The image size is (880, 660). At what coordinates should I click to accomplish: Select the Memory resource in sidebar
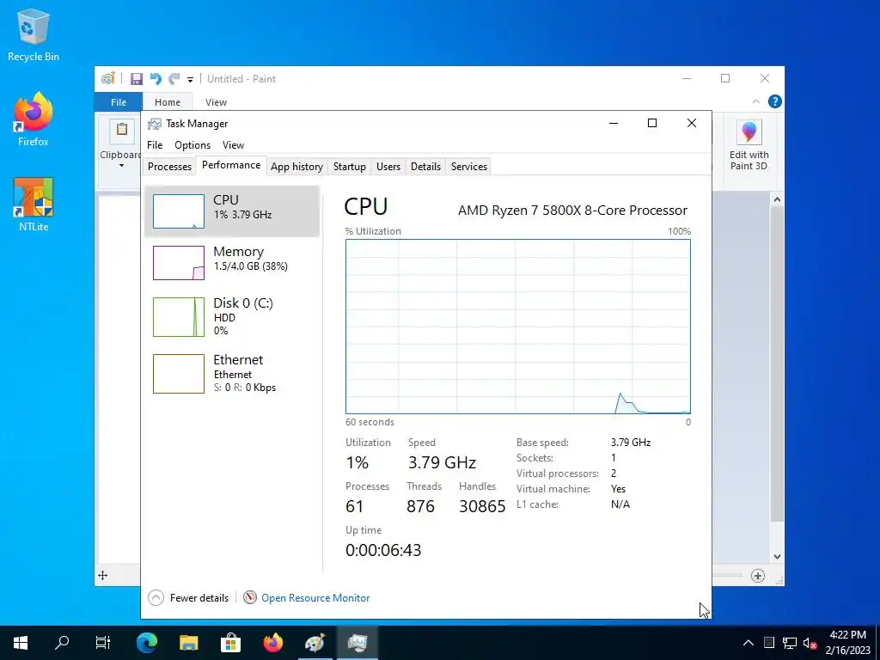[x=232, y=263]
